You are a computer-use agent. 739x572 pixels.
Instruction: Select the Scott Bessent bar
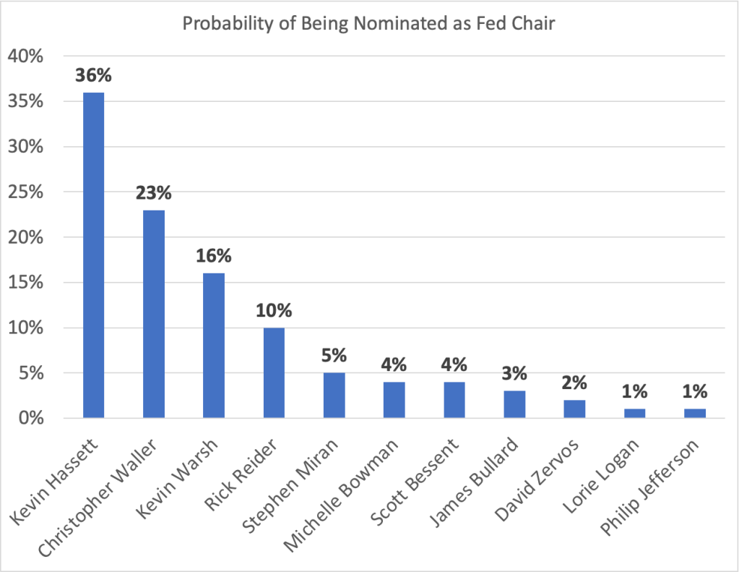(x=454, y=400)
